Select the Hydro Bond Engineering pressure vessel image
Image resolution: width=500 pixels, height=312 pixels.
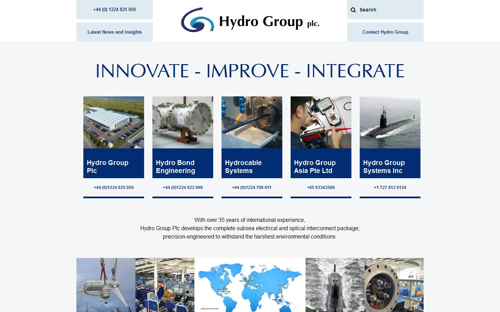pyautogui.click(x=183, y=122)
